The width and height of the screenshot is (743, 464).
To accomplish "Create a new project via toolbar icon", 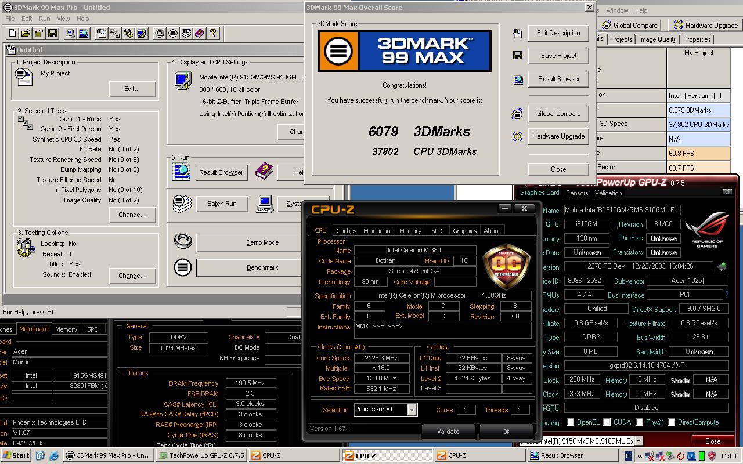I will 12,34.
